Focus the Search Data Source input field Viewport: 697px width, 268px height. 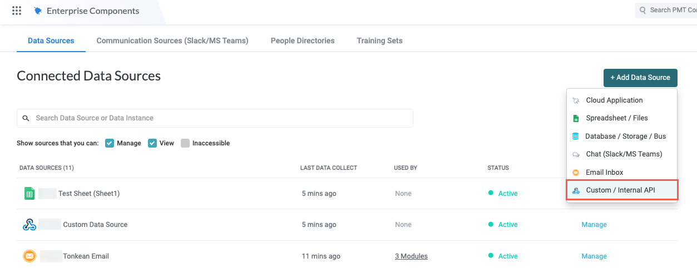click(x=217, y=118)
